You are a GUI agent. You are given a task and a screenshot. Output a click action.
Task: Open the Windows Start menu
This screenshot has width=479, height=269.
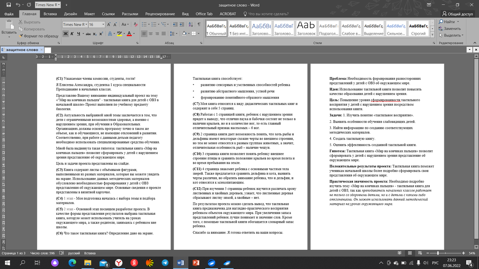(8, 263)
